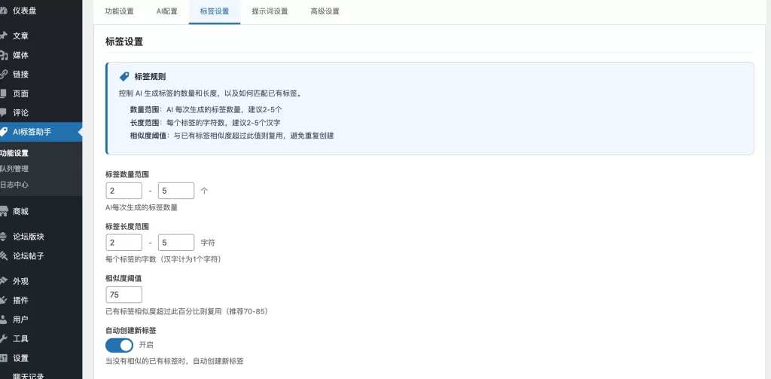Open 聊天记录 in the sidebar
Viewport: 771px width, 379px height.
[x=29, y=375]
